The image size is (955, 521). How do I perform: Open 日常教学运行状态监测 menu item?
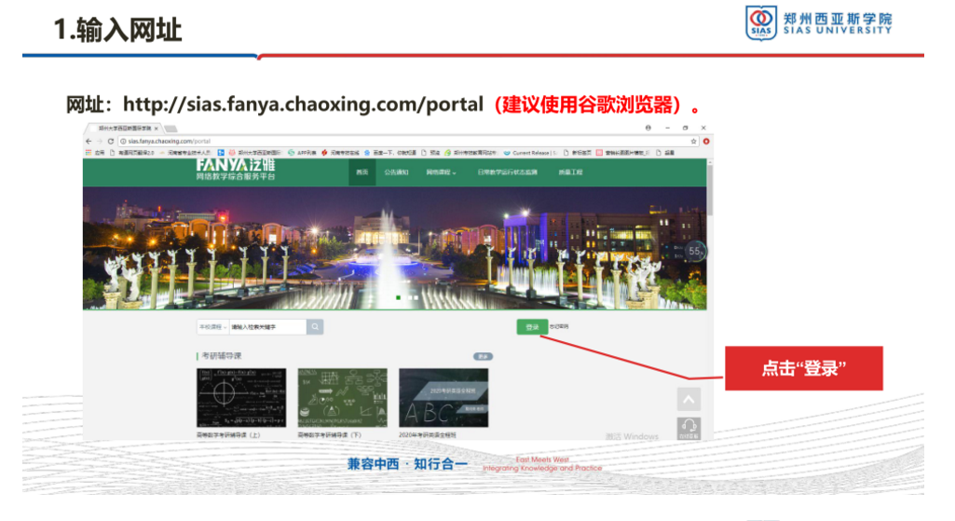tap(508, 172)
